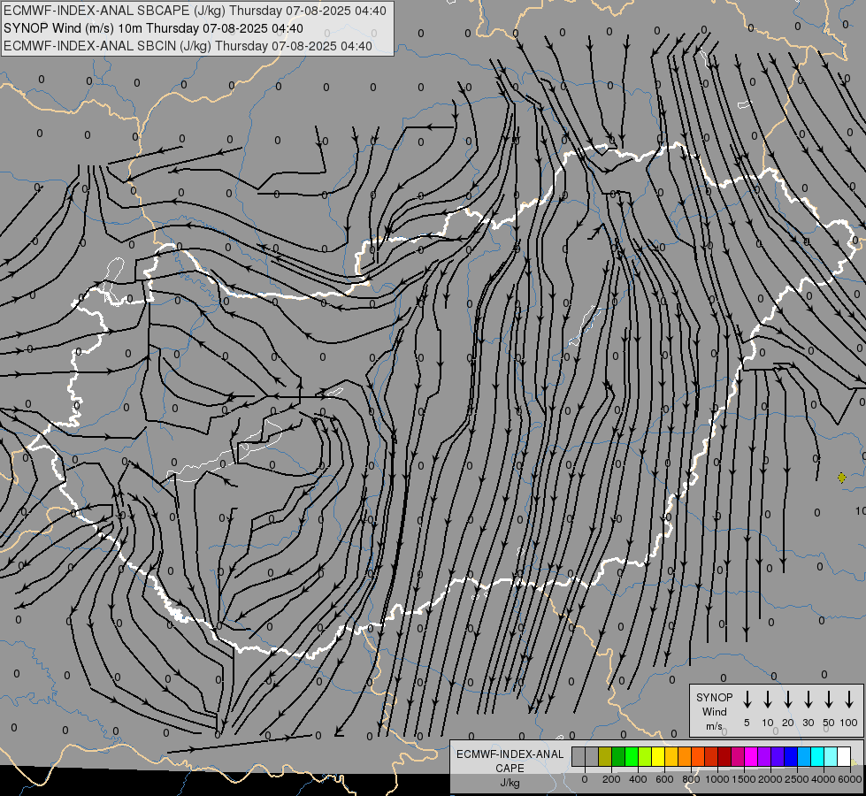Click the 50 m/s wind speed label
Image resolution: width=866 pixels, height=796 pixels.
pyautogui.click(x=829, y=723)
